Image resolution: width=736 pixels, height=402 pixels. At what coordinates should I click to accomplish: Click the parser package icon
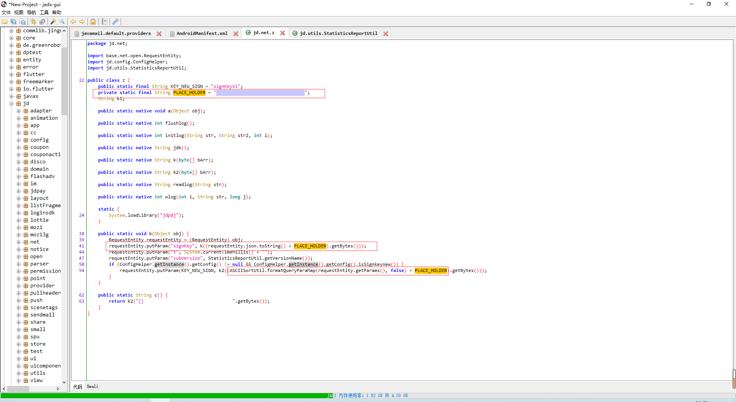[x=26, y=264]
